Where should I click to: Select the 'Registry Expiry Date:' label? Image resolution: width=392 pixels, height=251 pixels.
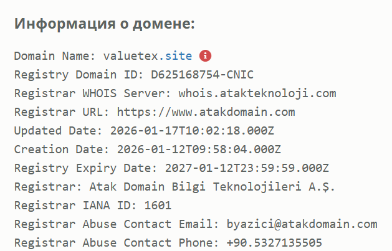tap(85, 168)
